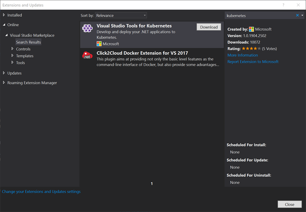Image resolution: width=306 pixels, height=212 pixels.
Task: Select the Updates tree item label
Action: tap(14, 73)
